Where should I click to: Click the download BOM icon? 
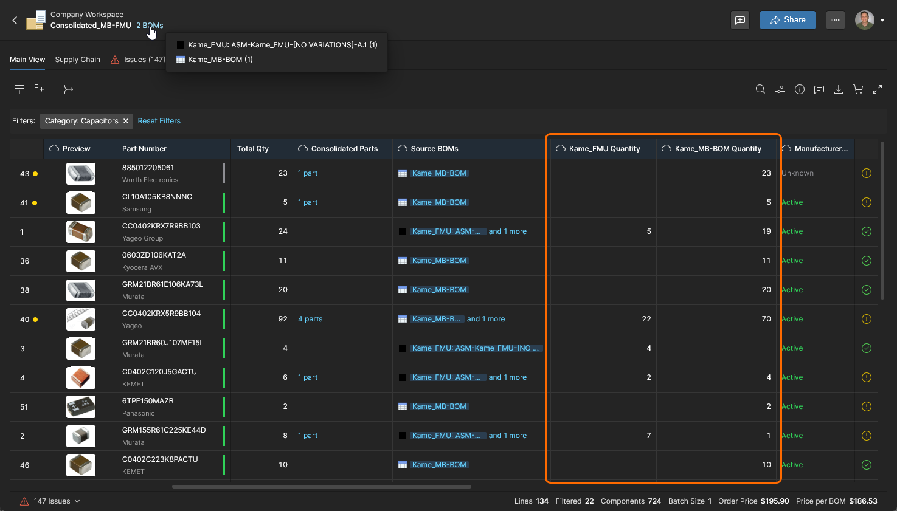[839, 89]
